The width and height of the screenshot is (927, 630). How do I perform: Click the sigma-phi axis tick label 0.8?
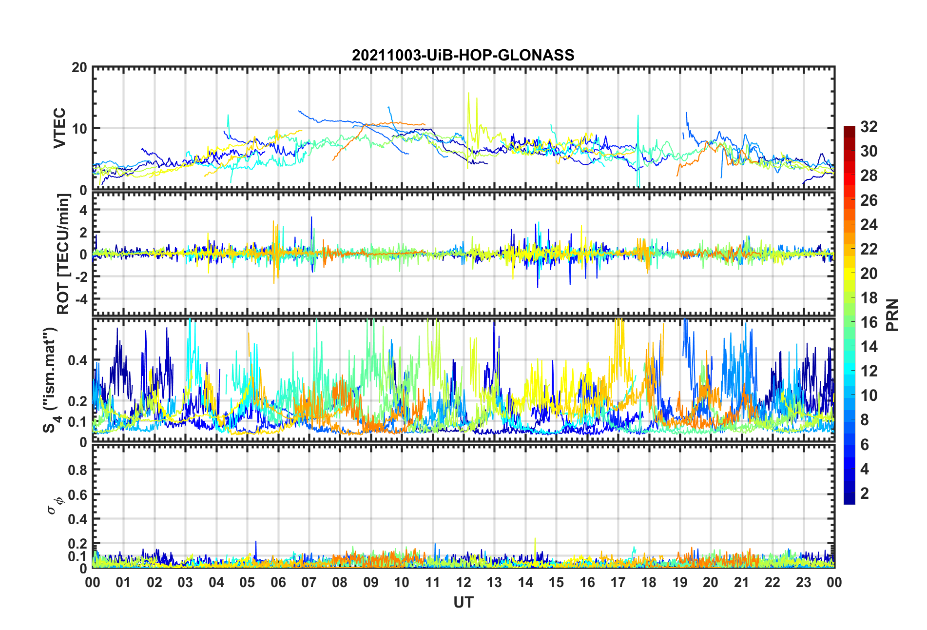[77, 470]
